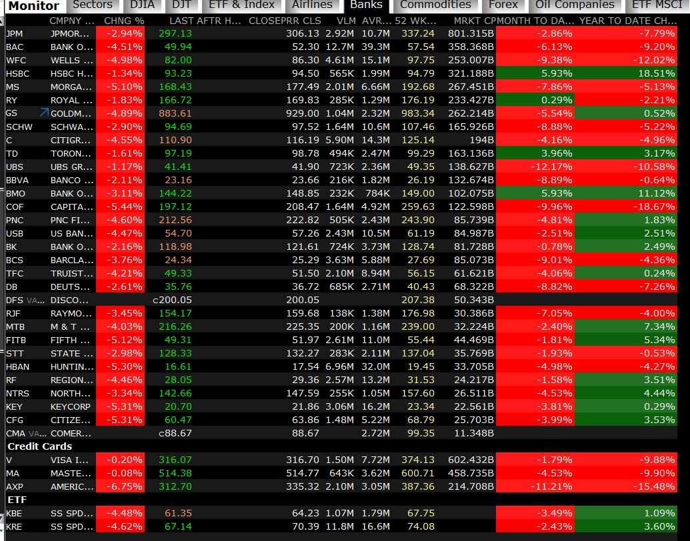This screenshot has width=690, height=541.
Task: Select the DFS ticker symbol
Action: (15, 300)
